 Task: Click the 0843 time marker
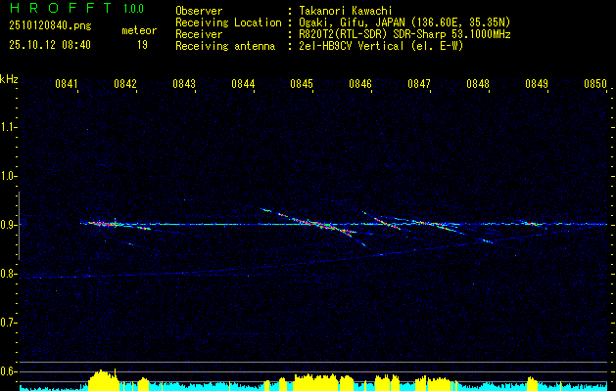(184, 84)
